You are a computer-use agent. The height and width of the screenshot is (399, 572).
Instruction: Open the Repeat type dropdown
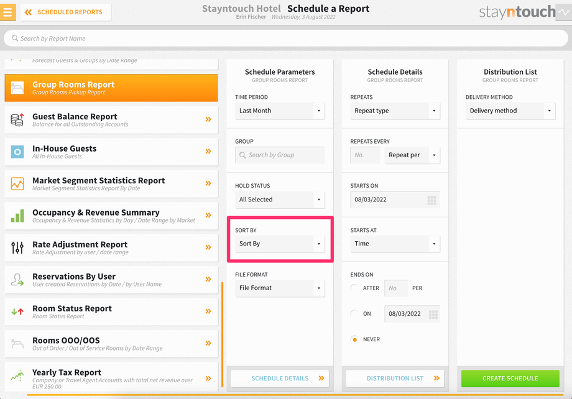[395, 111]
